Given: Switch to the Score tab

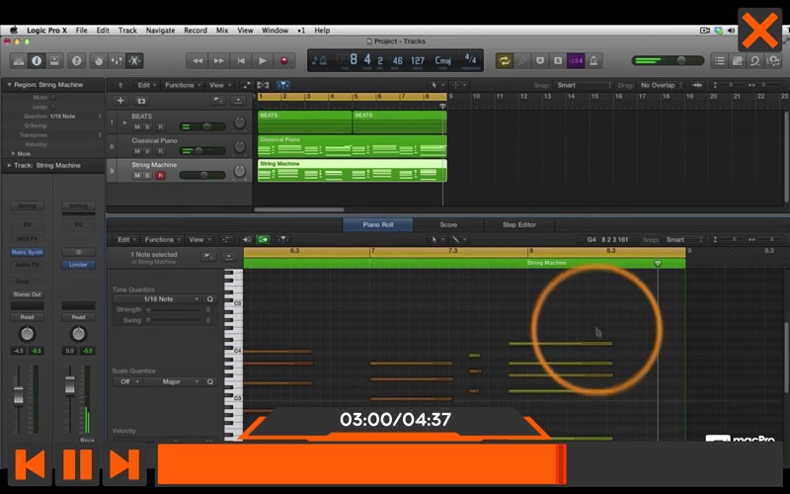Looking at the screenshot, I should pos(448,225).
